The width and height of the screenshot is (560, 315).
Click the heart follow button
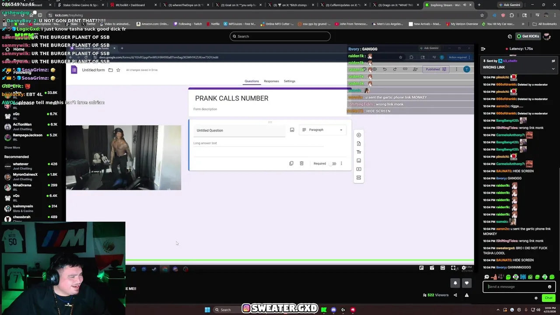pos(467,283)
